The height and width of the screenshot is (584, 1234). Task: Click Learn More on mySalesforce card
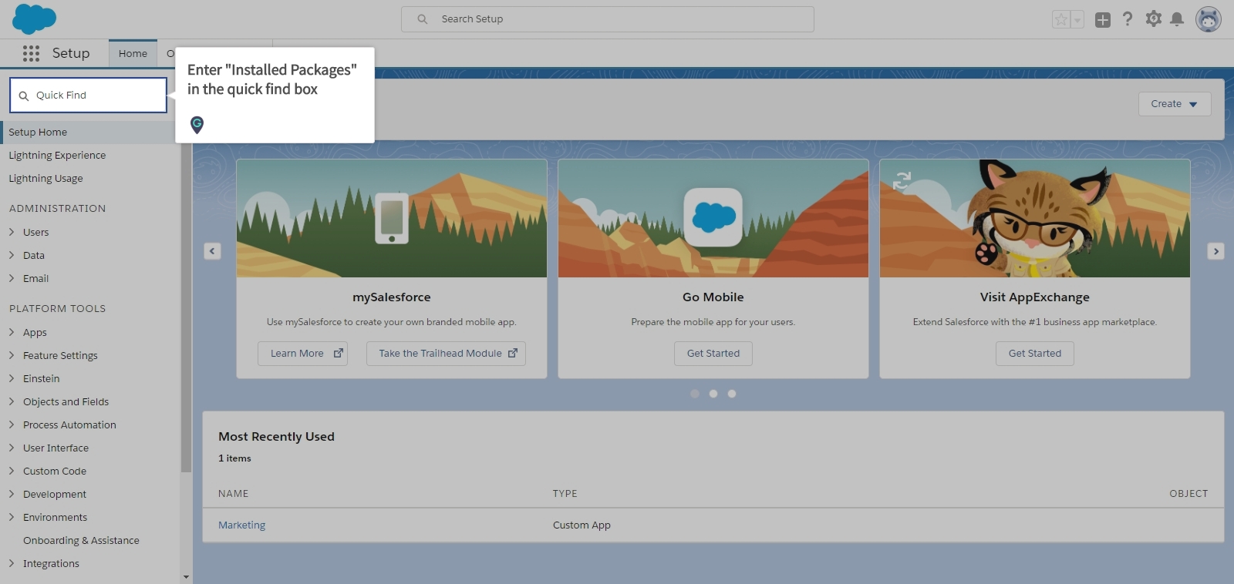click(x=303, y=354)
